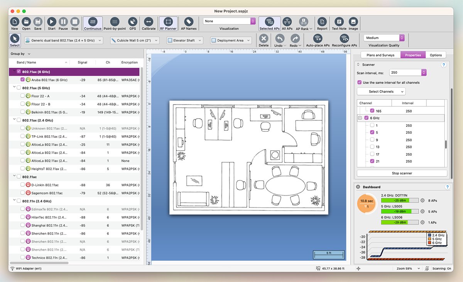Check the Sagemcom 802.11ac access point
The height and width of the screenshot is (282, 463).
click(x=22, y=193)
